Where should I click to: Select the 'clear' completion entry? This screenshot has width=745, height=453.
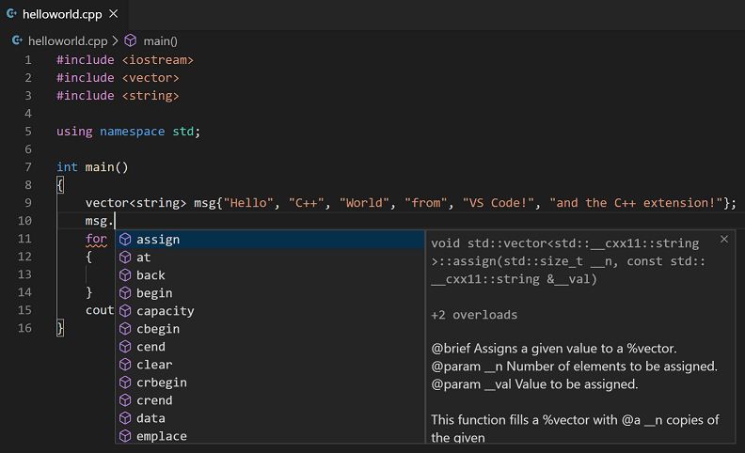(x=153, y=365)
